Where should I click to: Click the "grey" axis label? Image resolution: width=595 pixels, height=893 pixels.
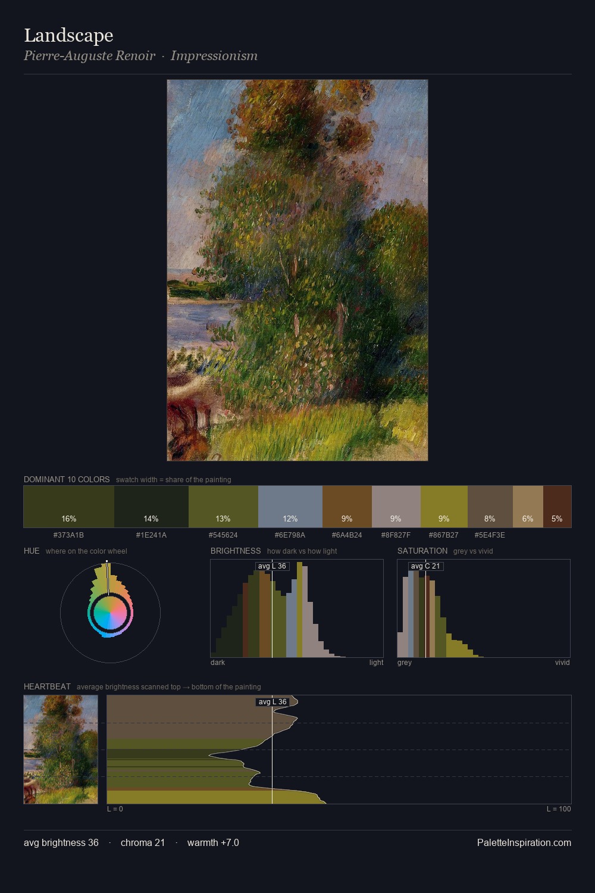405,663
